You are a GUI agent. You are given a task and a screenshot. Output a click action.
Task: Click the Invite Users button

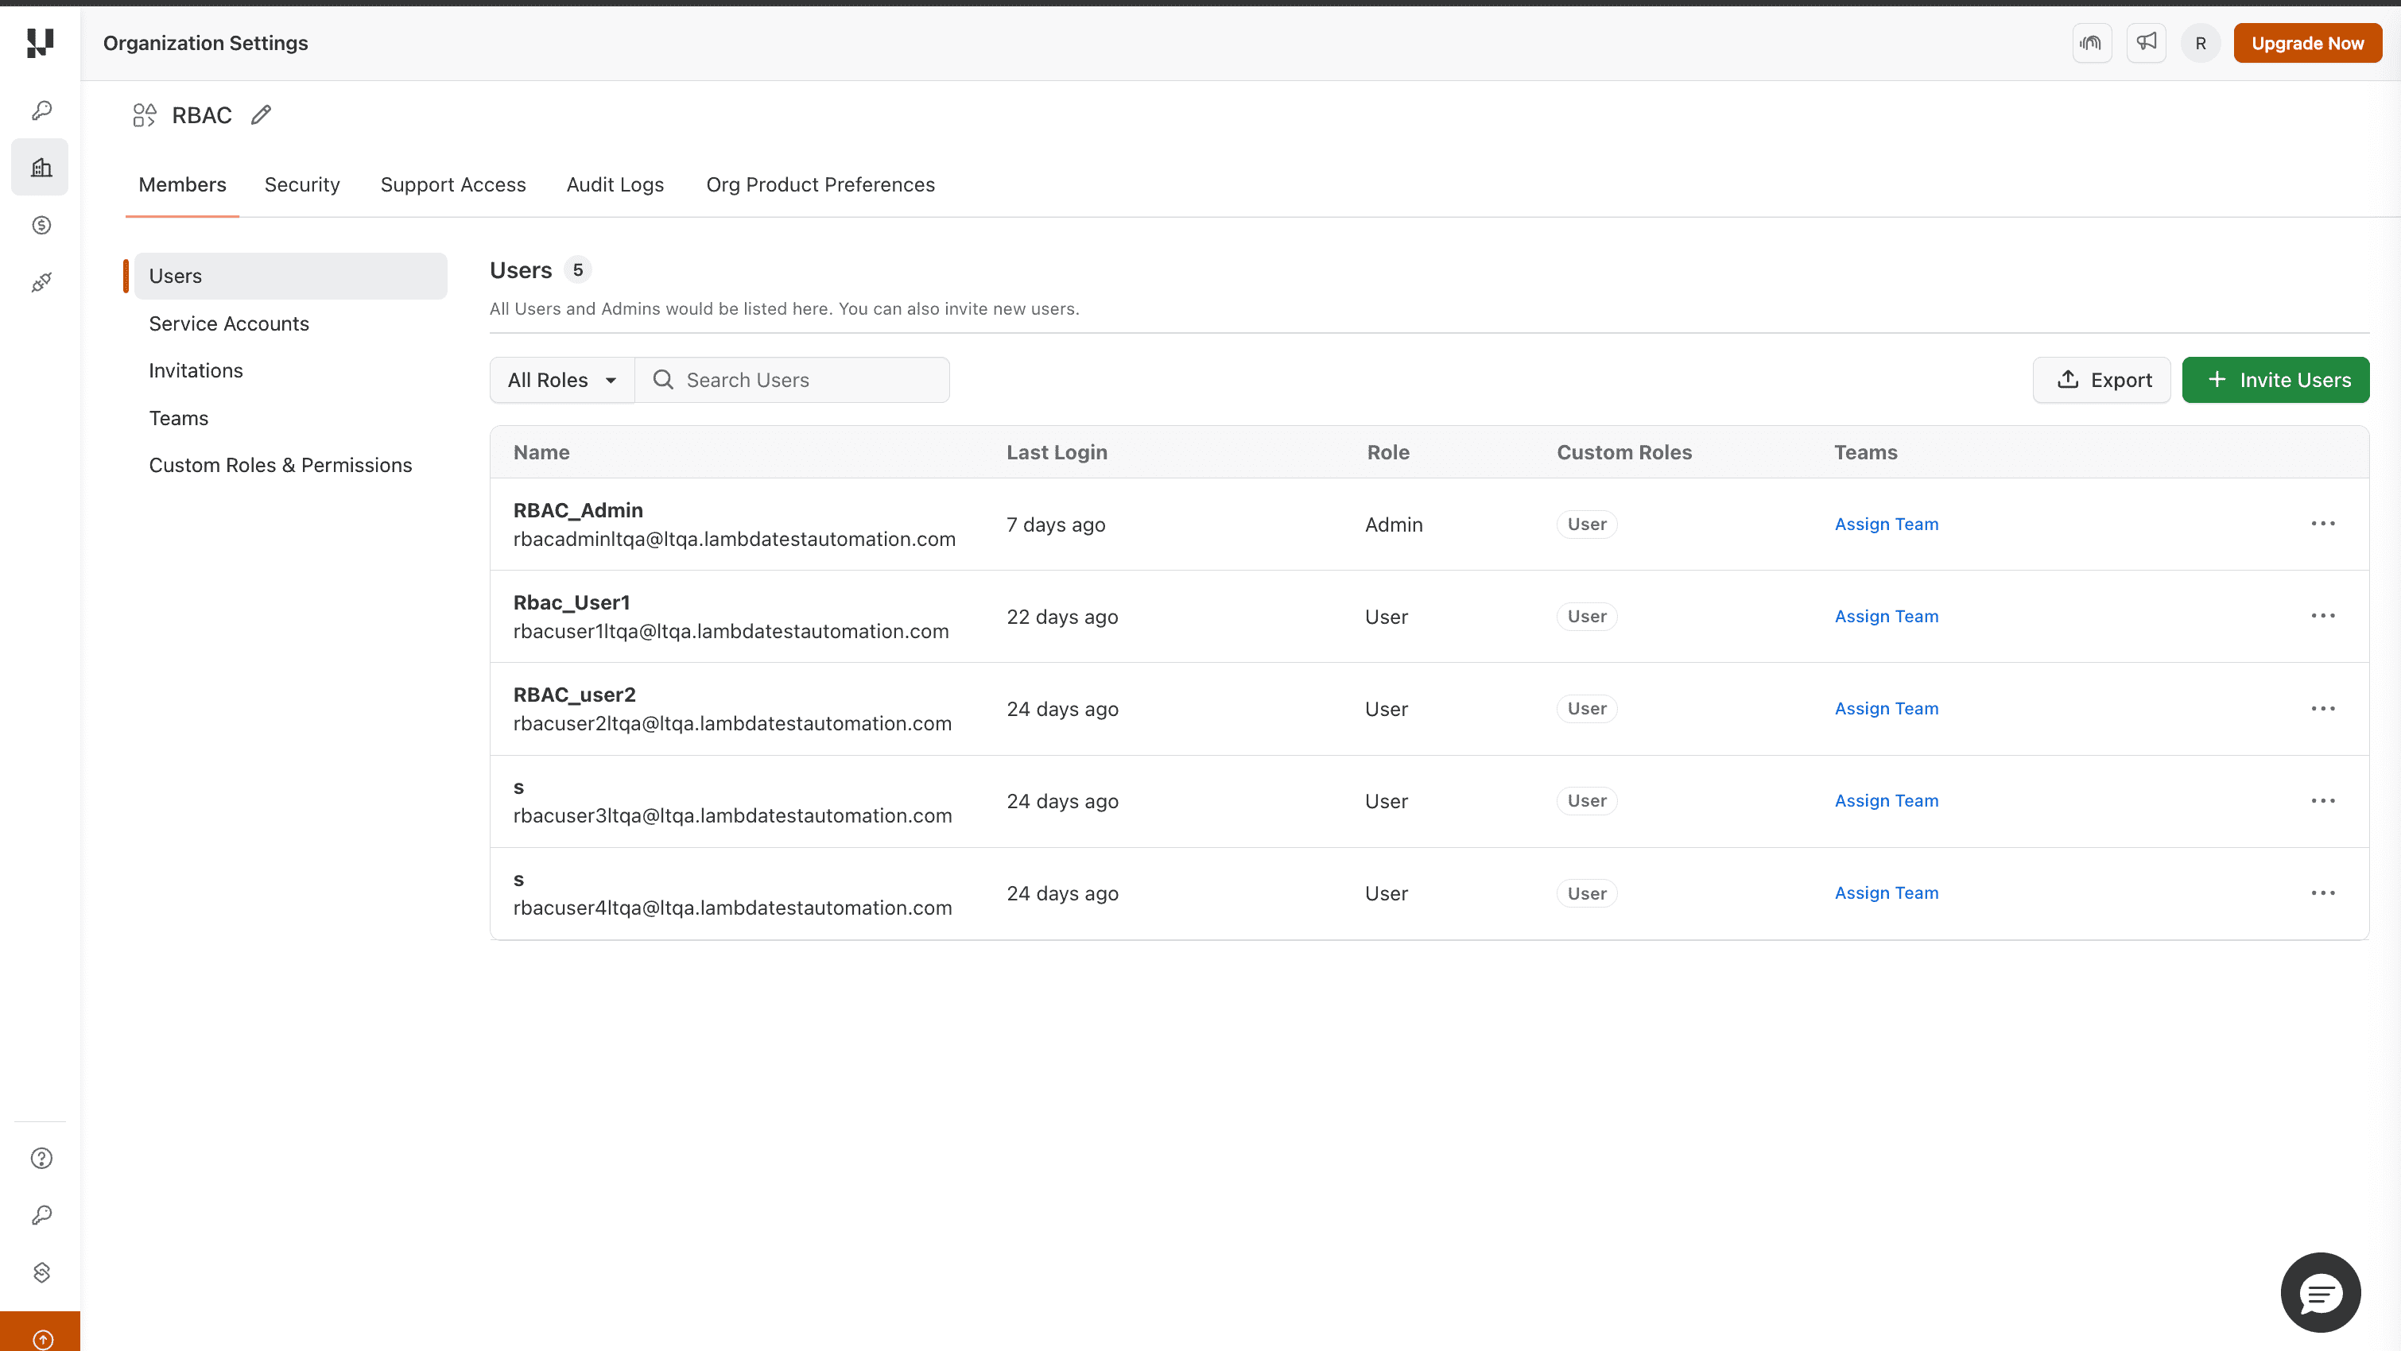pyautogui.click(x=2275, y=379)
